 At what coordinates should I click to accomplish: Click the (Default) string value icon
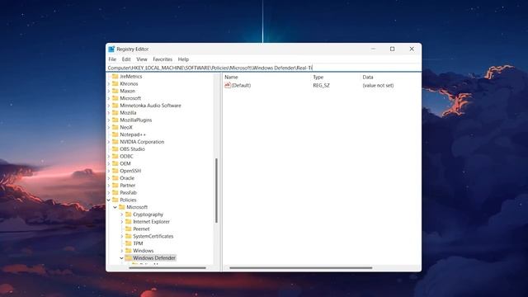point(228,85)
